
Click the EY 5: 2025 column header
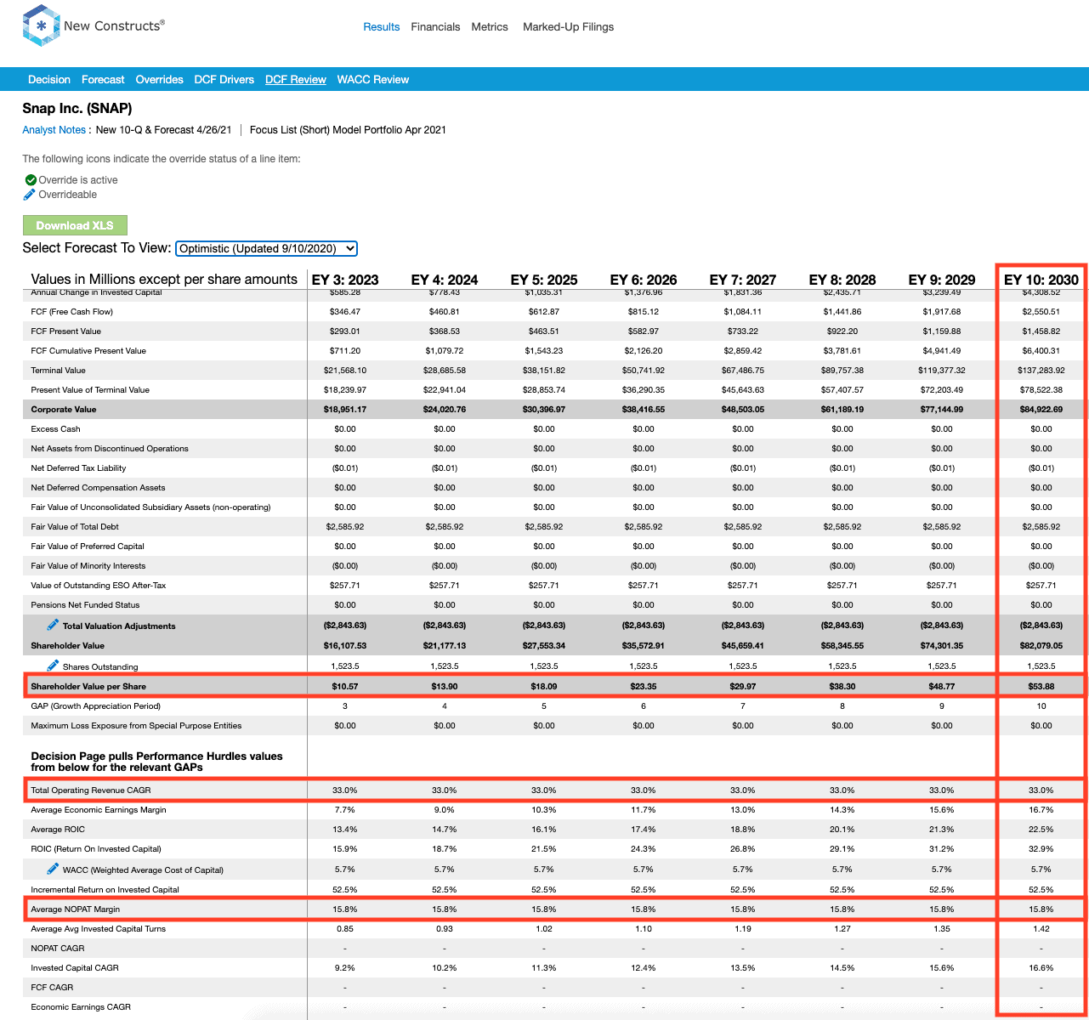click(544, 280)
